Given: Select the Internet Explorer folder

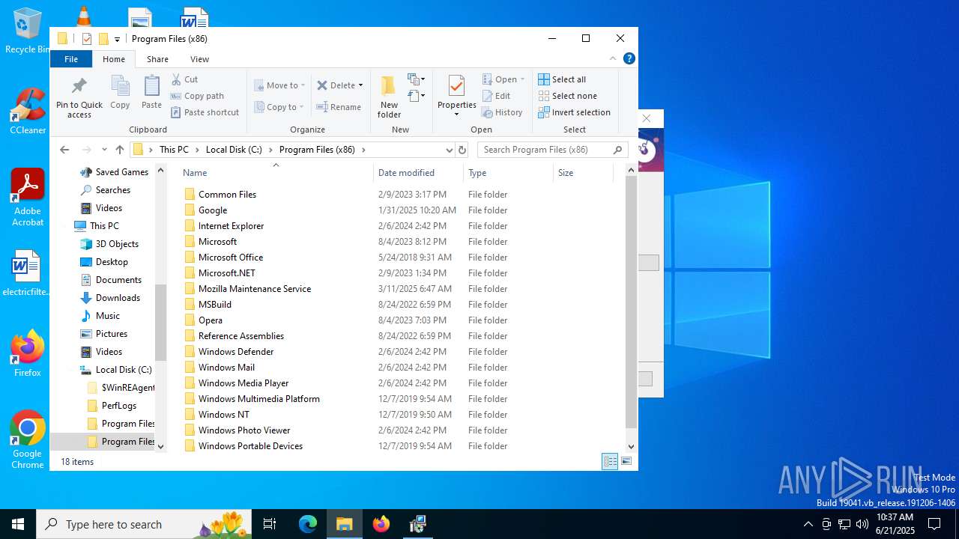Looking at the screenshot, I should 231,226.
